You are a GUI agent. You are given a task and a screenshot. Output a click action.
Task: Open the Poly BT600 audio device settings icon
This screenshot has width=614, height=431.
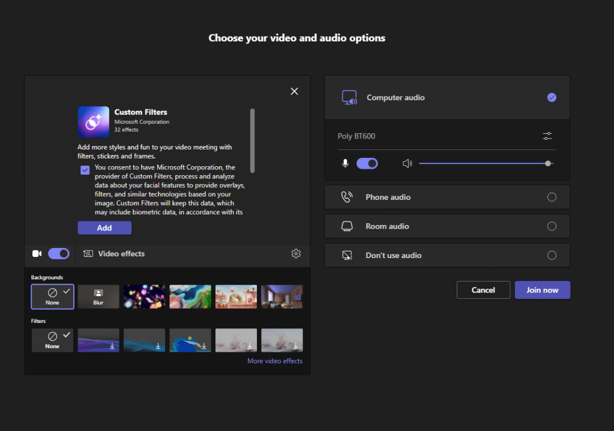(547, 136)
